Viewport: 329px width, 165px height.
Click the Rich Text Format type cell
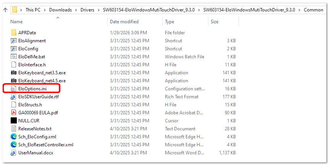[182, 96]
